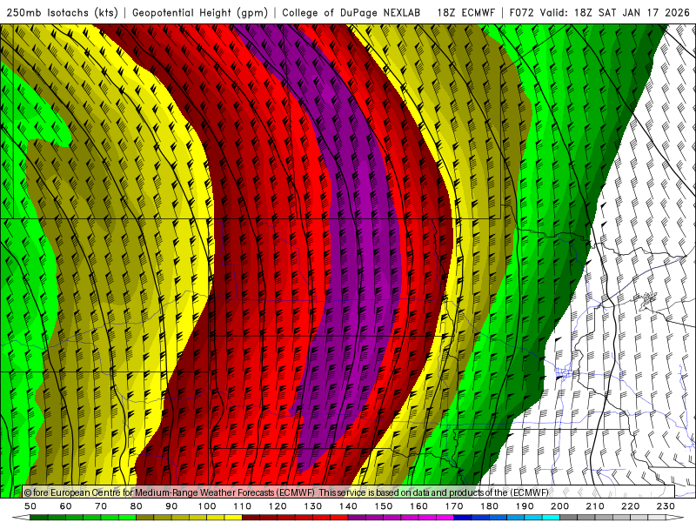The image size is (696, 522).
Task: Click the 'F072 Valid: 18Z SAT JAN 17 2026' text
Action: 599,12
